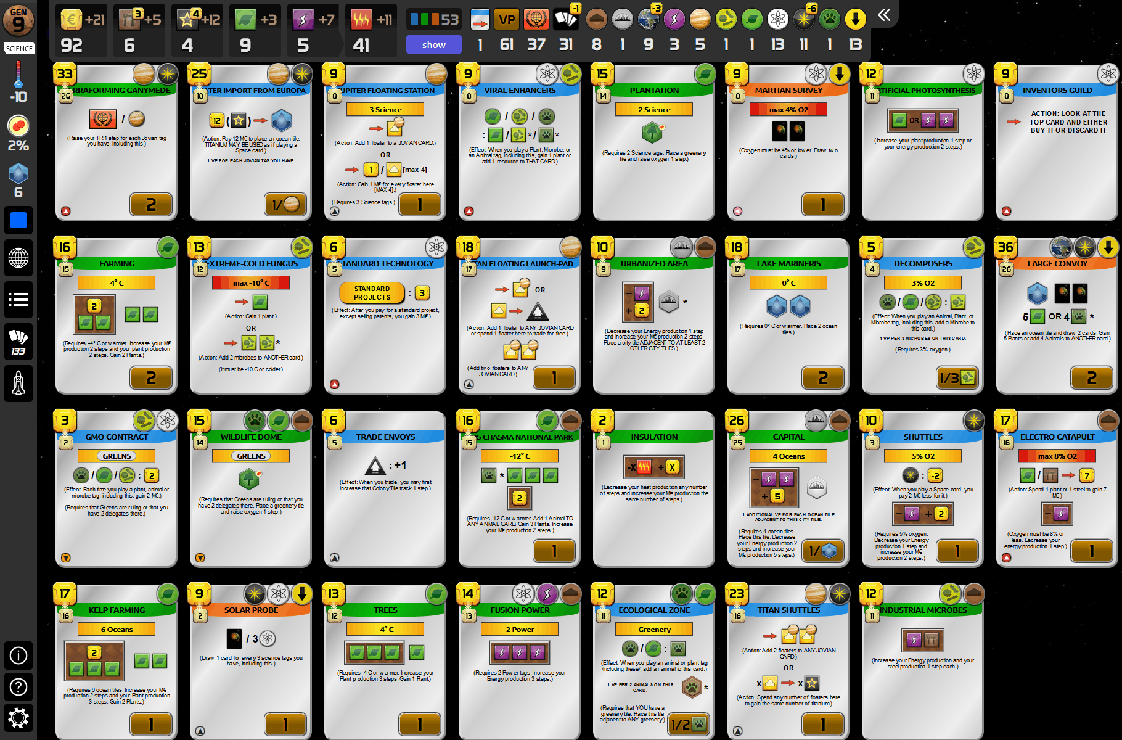The image size is (1122, 740).
Task: Open the info circle icon
Action: pyautogui.click(x=18, y=656)
